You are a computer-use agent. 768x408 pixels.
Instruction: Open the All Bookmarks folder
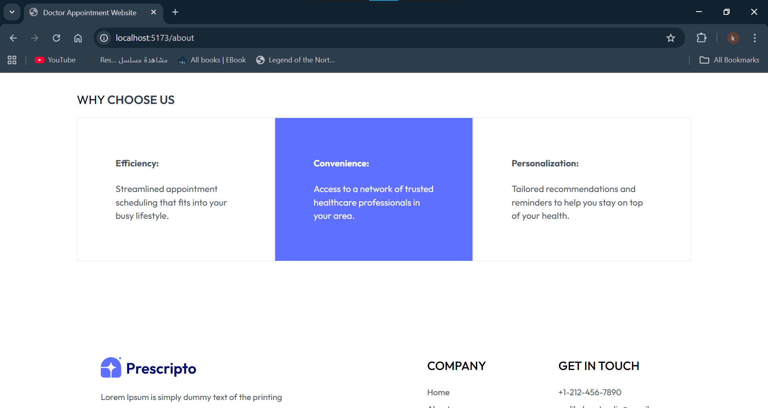(729, 60)
